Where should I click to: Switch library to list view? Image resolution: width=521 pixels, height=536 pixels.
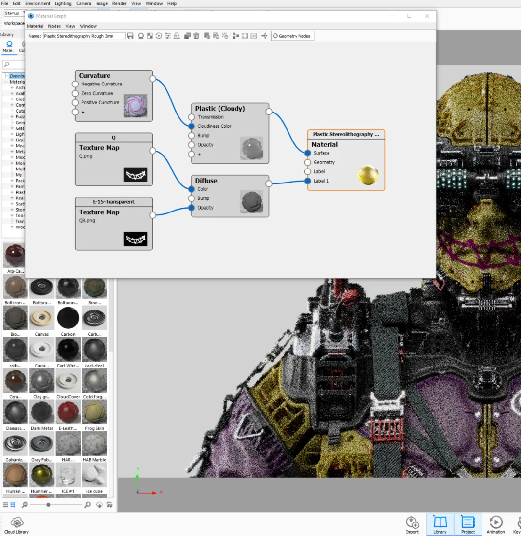tap(5, 505)
